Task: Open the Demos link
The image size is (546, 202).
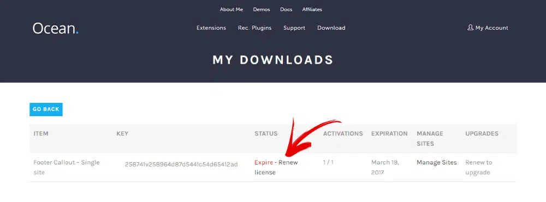Action: pyautogui.click(x=262, y=9)
